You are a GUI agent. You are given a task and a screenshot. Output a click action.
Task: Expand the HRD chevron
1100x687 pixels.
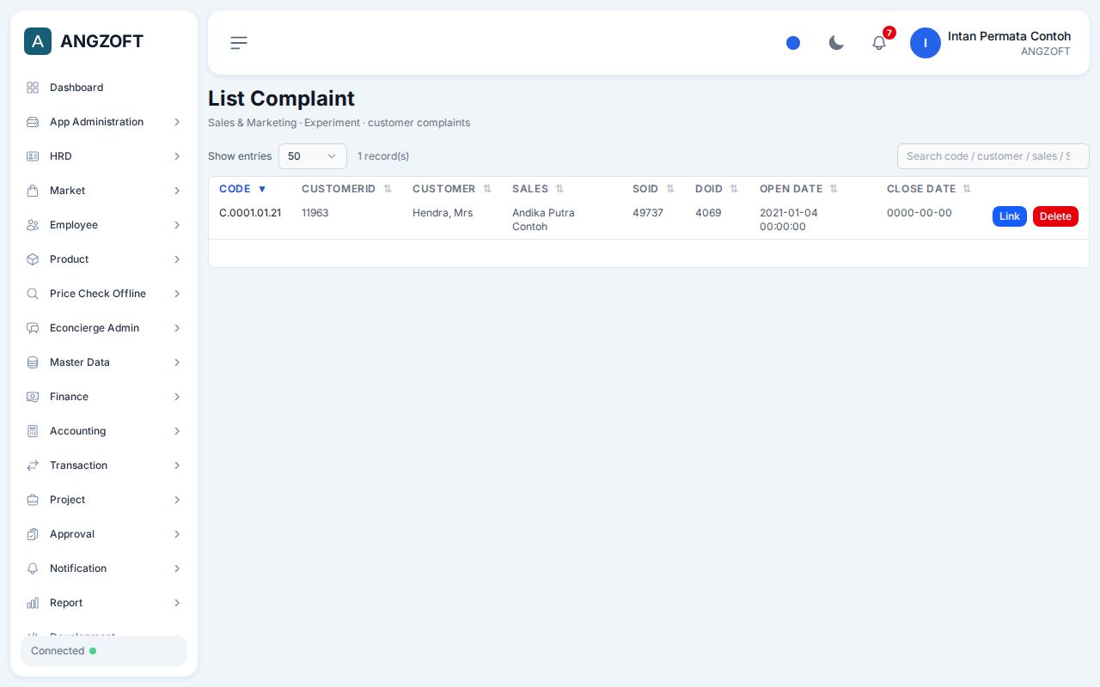point(177,156)
